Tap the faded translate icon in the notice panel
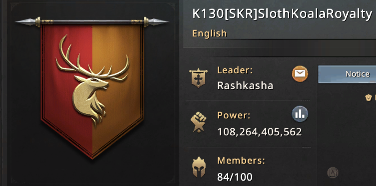This screenshot has height=186, width=376. tap(332, 173)
